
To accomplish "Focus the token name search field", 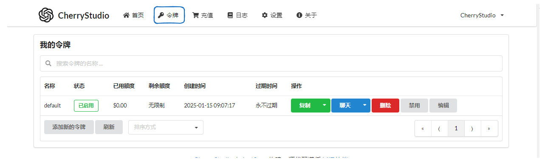I will [x=271, y=63].
